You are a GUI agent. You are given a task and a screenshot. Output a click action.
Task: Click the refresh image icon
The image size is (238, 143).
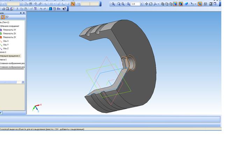click(x=211, y=4)
